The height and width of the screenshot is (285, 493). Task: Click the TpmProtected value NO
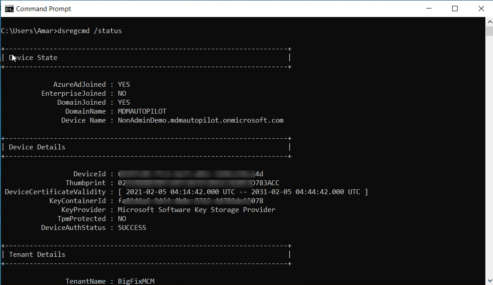(122, 219)
